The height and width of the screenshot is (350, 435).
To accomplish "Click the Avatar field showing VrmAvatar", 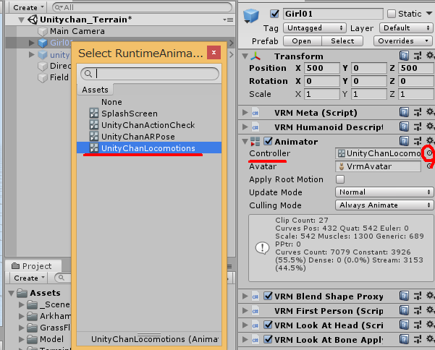I will pos(378,166).
